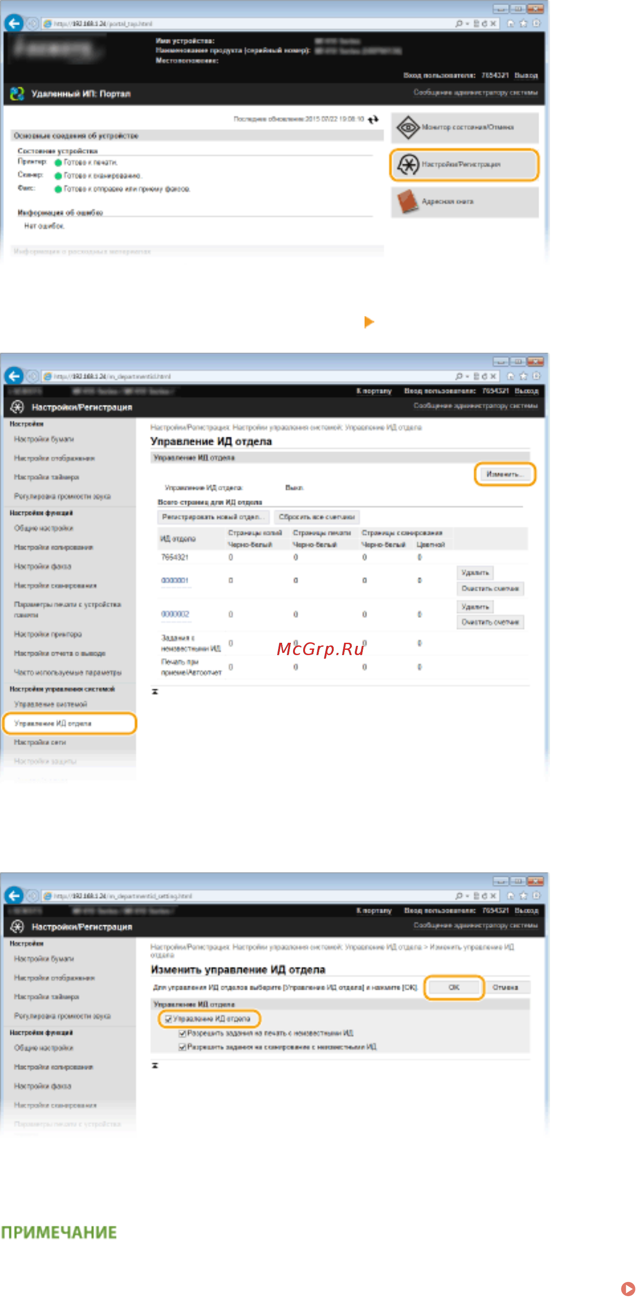The width and height of the screenshot is (636, 1297).
Task: Click favorites star in Изменить управление ИД отдела window
Action: (524, 895)
